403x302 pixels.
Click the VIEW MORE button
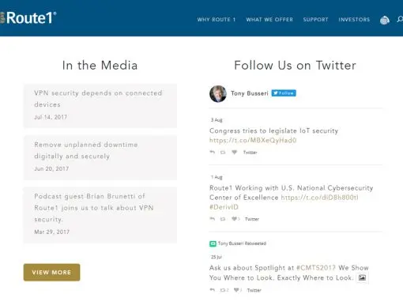point(51,272)
